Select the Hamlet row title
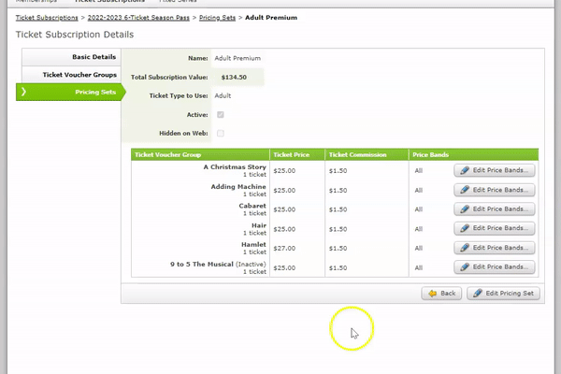 coord(253,245)
